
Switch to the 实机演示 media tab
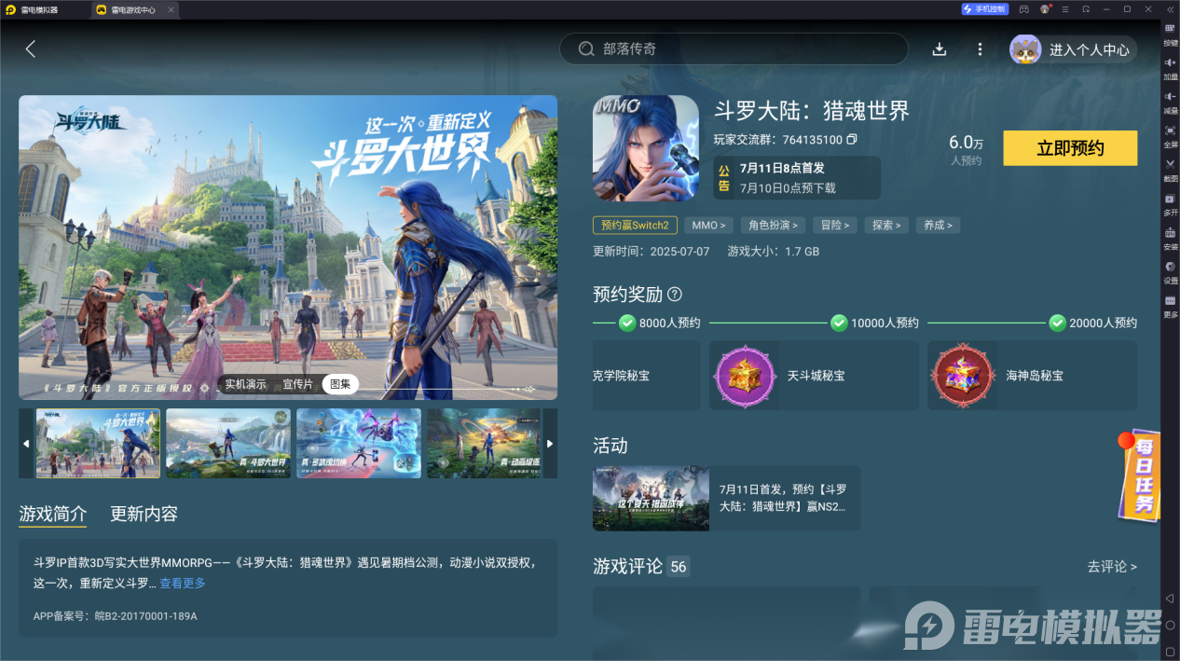pyautogui.click(x=246, y=384)
